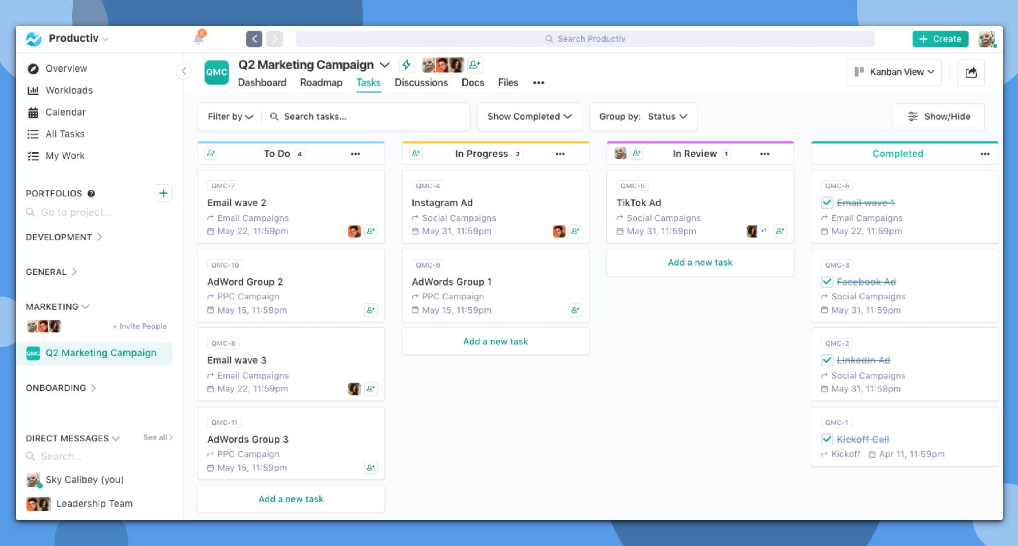Add a new task in In Review

pyautogui.click(x=700, y=263)
